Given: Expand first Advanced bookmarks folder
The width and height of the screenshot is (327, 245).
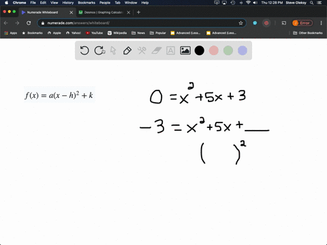Looking at the screenshot, I should click(x=185, y=33).
